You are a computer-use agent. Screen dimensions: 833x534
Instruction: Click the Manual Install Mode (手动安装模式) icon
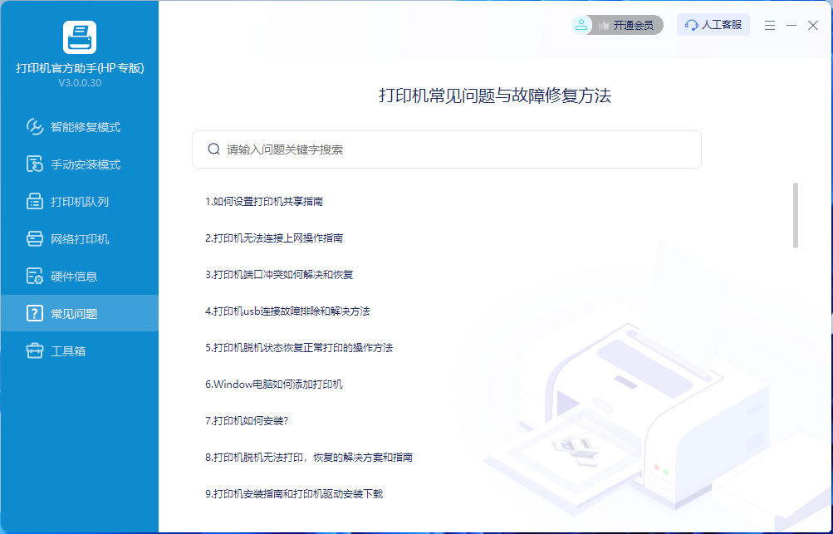35,164
